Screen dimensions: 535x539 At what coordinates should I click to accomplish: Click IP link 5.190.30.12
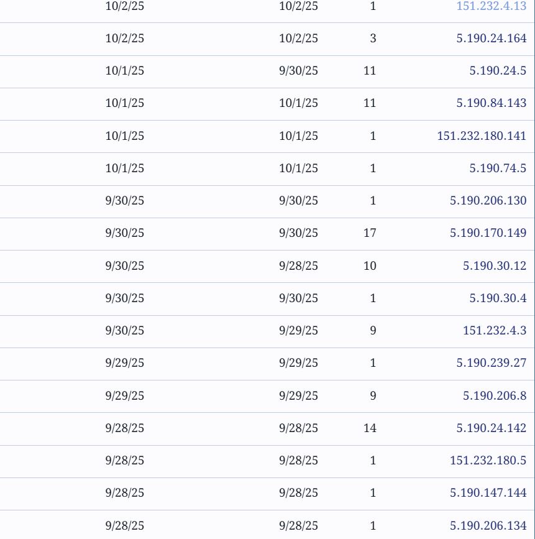click(x=494, y=266)
